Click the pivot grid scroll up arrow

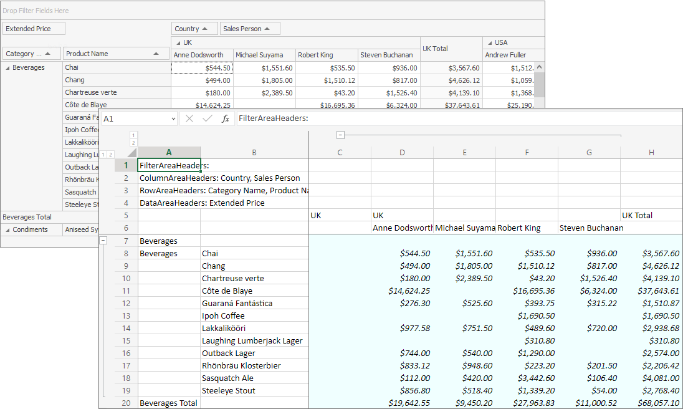point(539,67)
